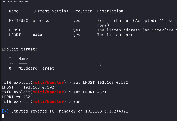The image size is (177, 121).
Task: Click the "Description" column header
Action: click(x=110, y=11)
